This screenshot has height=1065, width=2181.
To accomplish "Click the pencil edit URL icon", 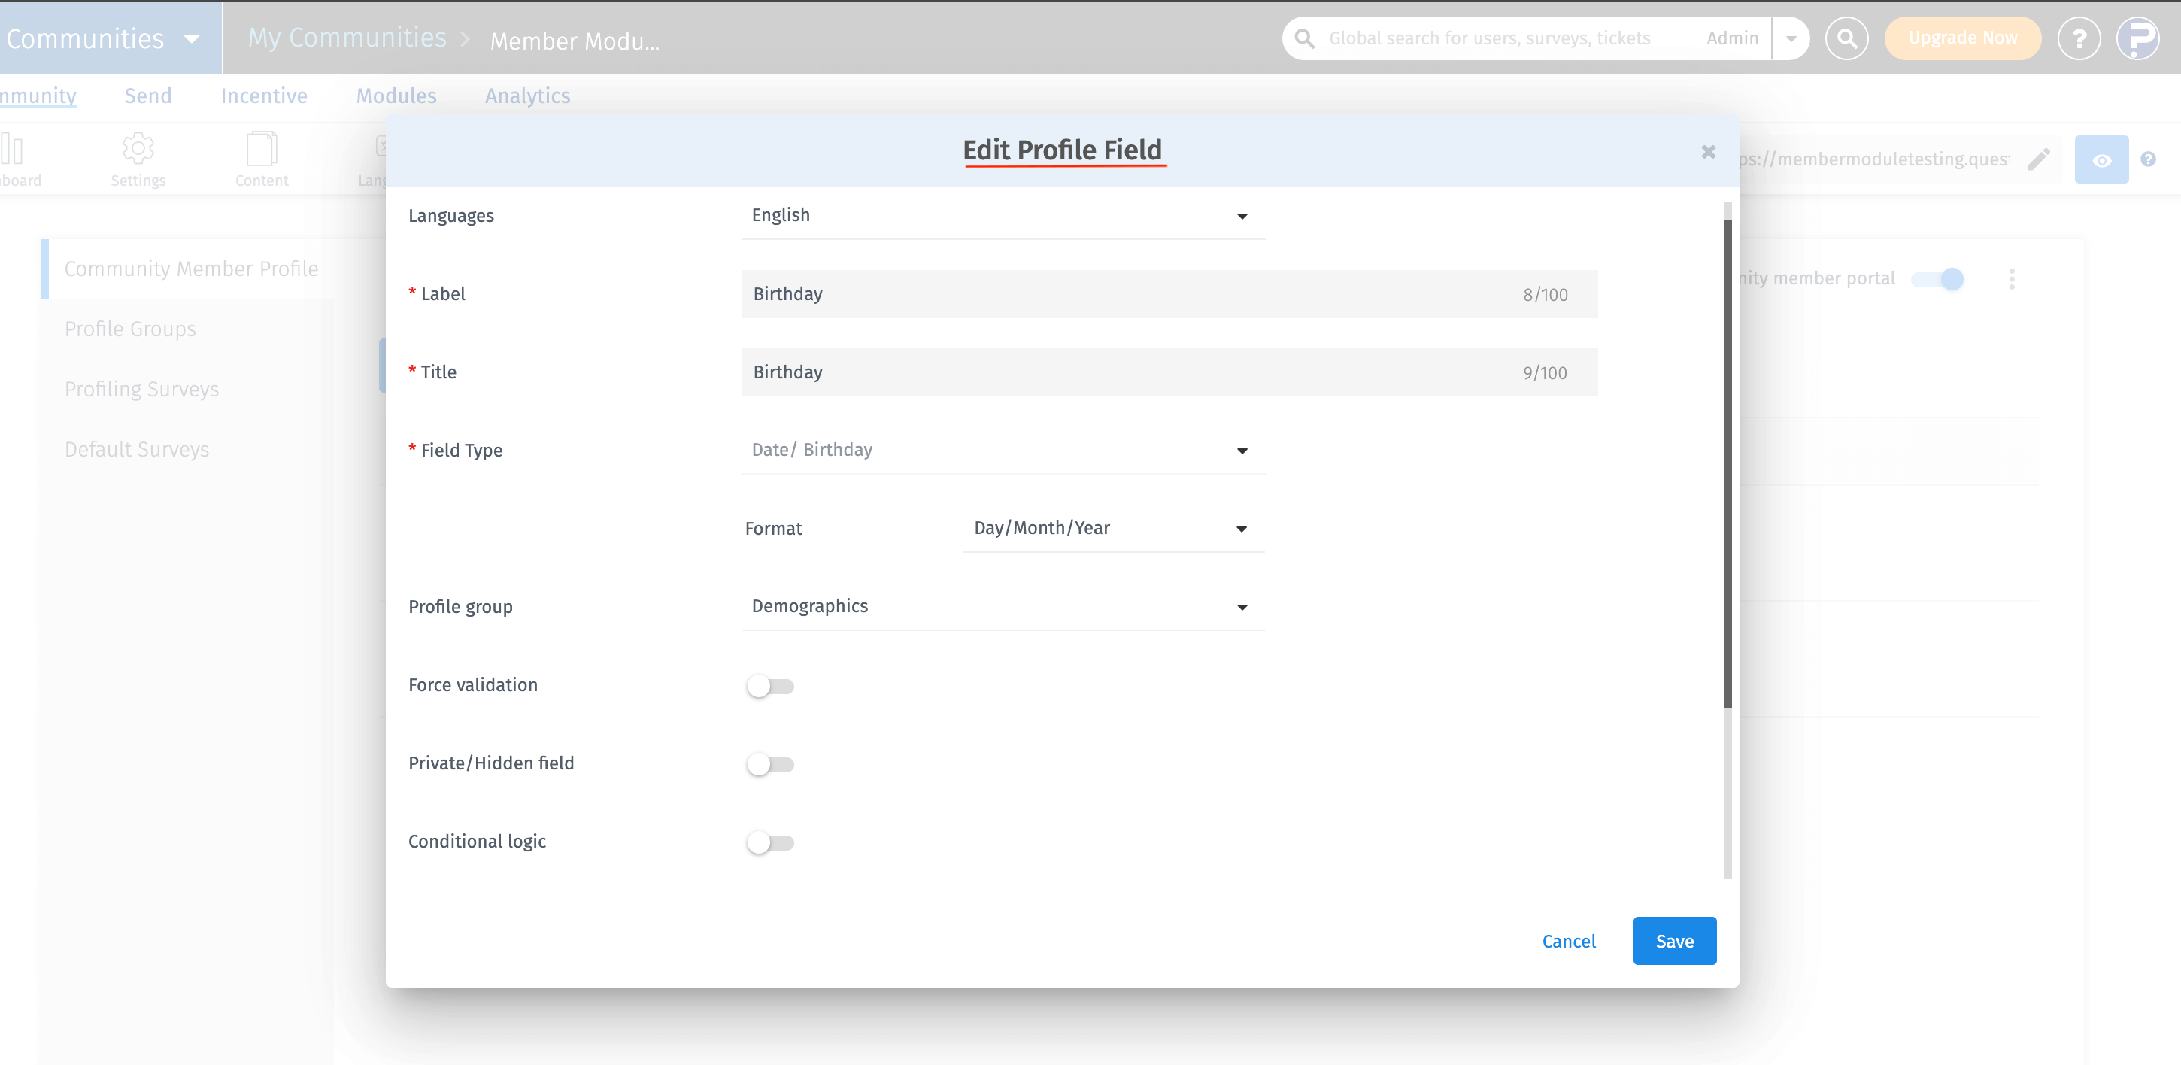I will click(2039, 159).
